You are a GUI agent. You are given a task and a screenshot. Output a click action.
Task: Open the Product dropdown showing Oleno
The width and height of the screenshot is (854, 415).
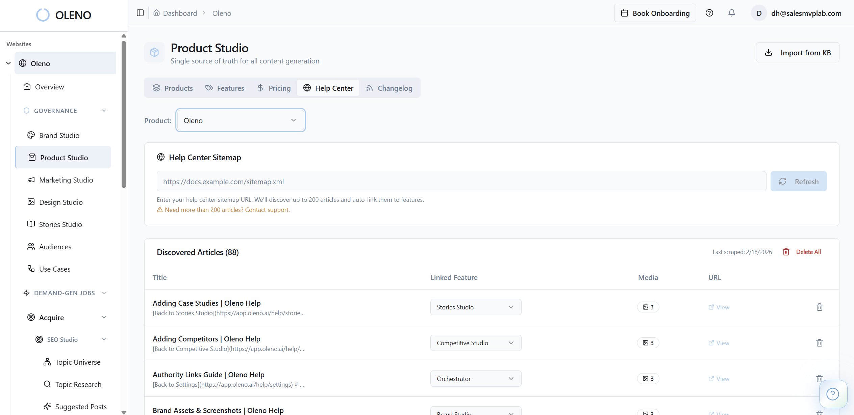[240, 120]
